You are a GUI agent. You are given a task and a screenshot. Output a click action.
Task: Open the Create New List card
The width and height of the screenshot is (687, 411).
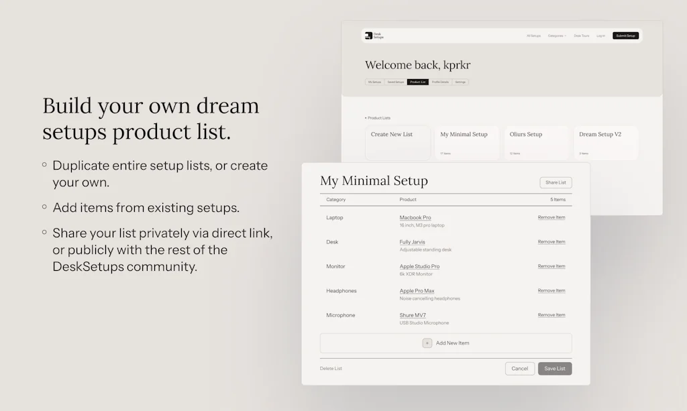coord(398,143)
